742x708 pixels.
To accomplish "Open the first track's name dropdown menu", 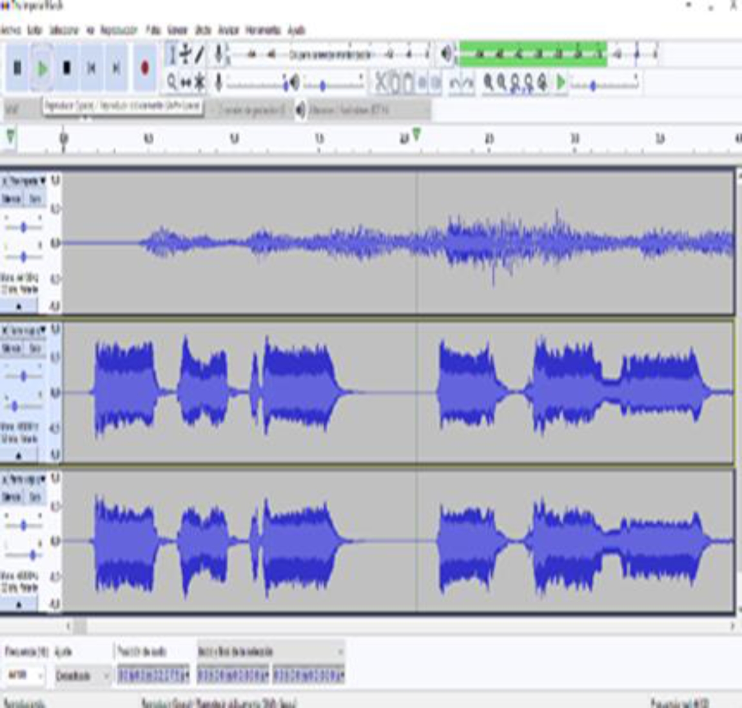I will [43, 181].
